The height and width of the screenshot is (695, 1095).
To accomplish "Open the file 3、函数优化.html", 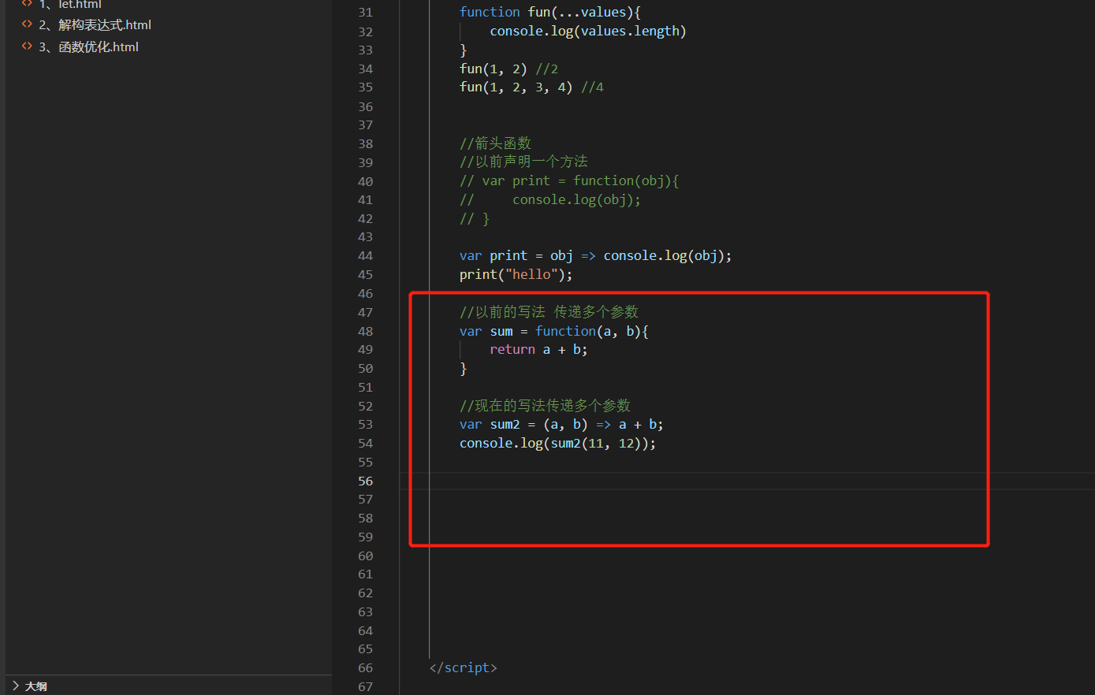I will pyautogui.click(x=88, y=47).
